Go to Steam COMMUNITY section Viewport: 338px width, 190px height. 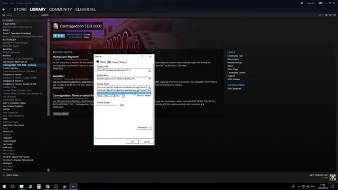tap(61, 9)
